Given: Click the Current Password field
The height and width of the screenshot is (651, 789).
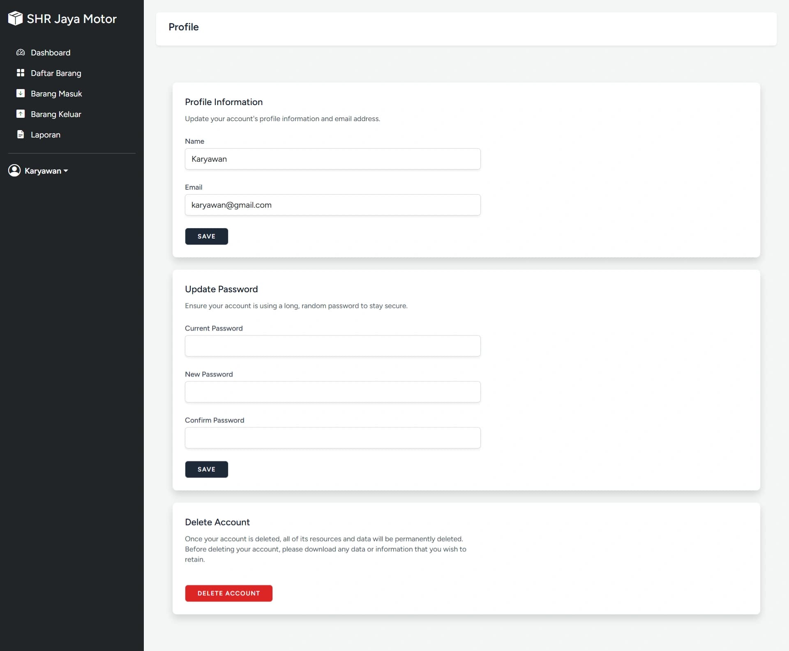Looking at the screenshot, I should 332,346.
